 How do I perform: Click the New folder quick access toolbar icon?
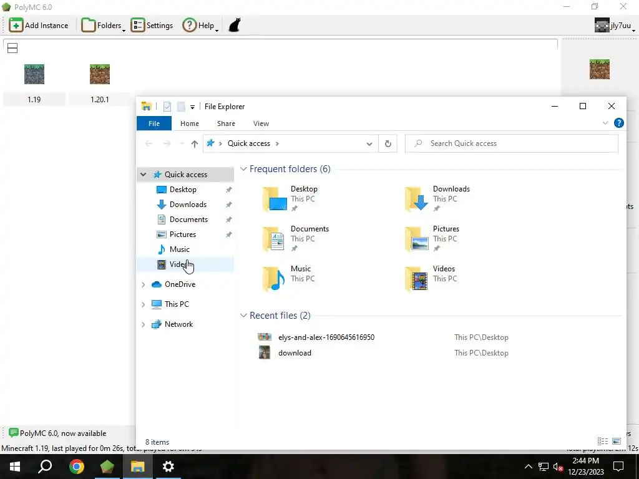coord(181,106)
